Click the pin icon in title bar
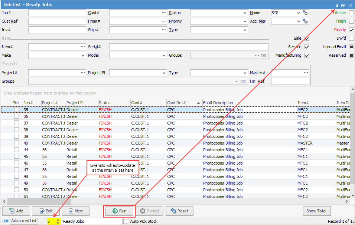This screenshot has height=225, width=355. [x=336, y=5]
